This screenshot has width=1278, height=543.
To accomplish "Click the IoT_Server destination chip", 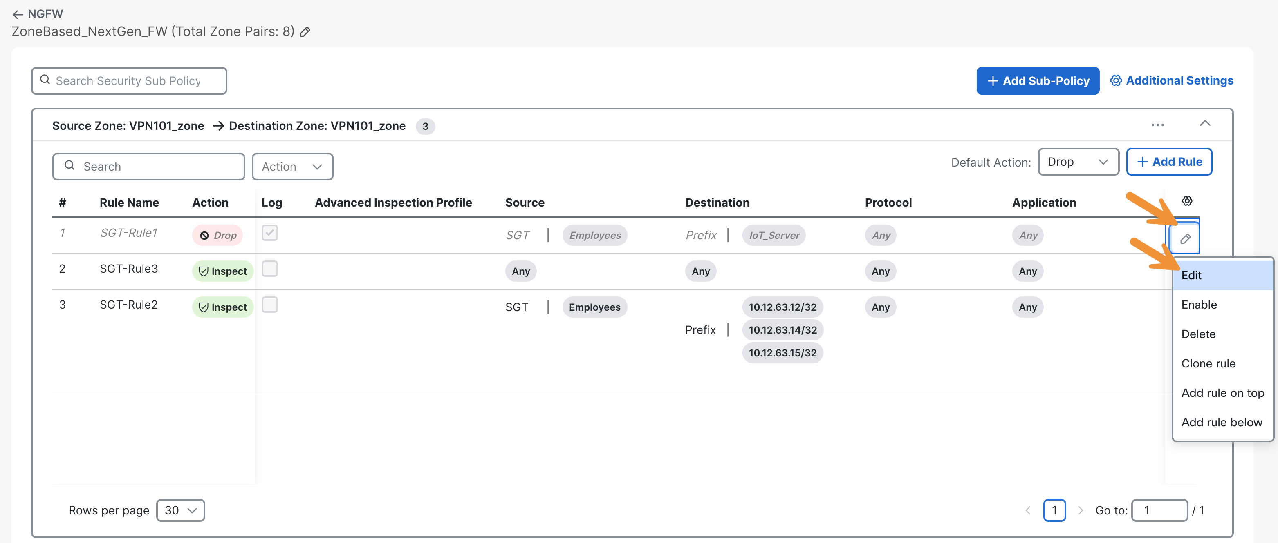I will pos(774,235).
